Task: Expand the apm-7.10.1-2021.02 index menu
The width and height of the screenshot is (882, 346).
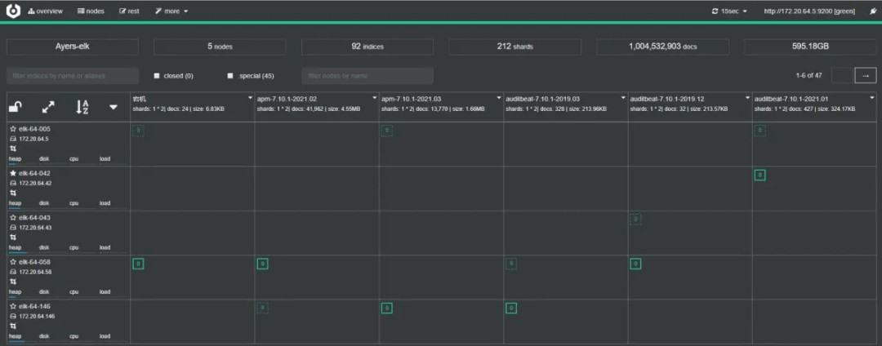Action: click(376, 97)
